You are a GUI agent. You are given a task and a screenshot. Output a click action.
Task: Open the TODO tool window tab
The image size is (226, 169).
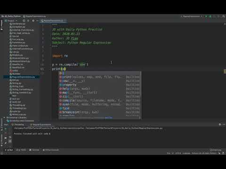[x=21, y=150]
